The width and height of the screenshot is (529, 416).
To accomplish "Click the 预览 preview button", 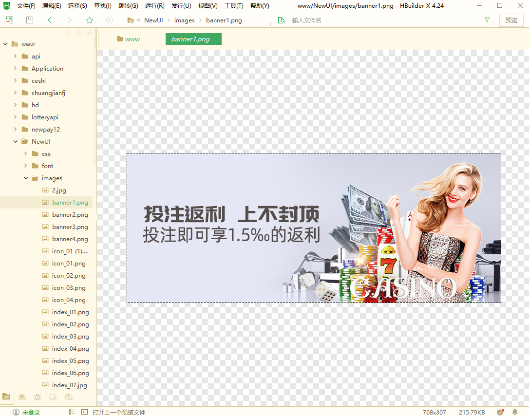I will coord(511,20).
